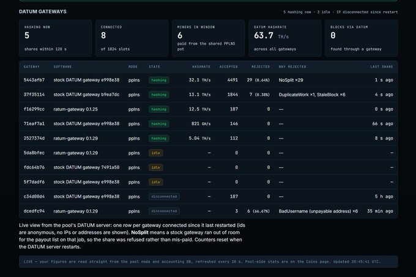The image size is (416, 277).
Task: Click the 821 GH/s hashrate value
Action: pyautogui.click(x=201, y=124)
